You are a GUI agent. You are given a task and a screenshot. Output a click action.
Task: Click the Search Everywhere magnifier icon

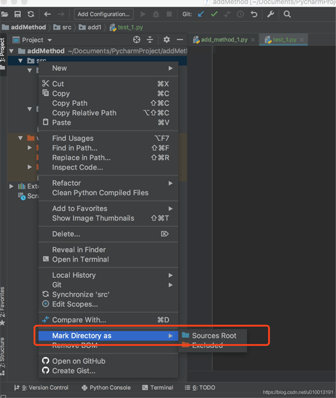[287, 14]
